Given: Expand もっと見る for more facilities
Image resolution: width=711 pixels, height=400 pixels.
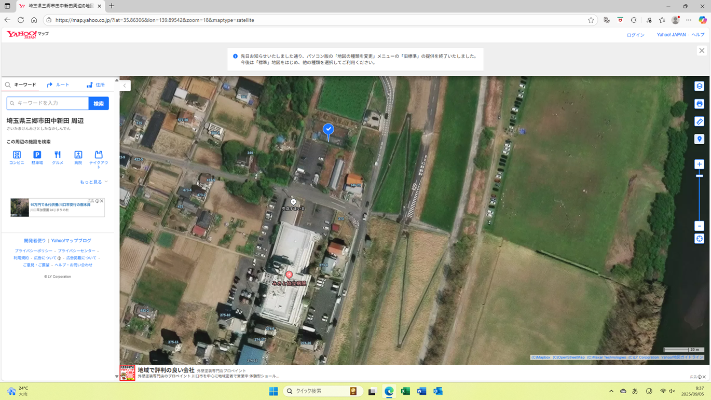Looking at the screenshot, I should point(93,182).
